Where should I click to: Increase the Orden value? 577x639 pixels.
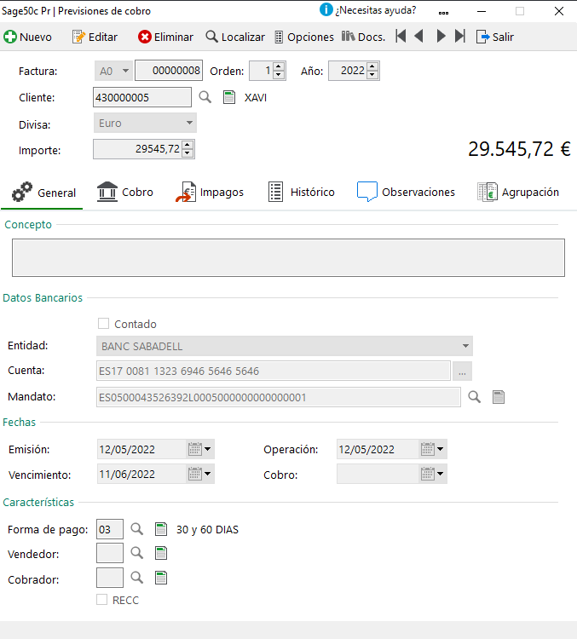pos(279,66)
